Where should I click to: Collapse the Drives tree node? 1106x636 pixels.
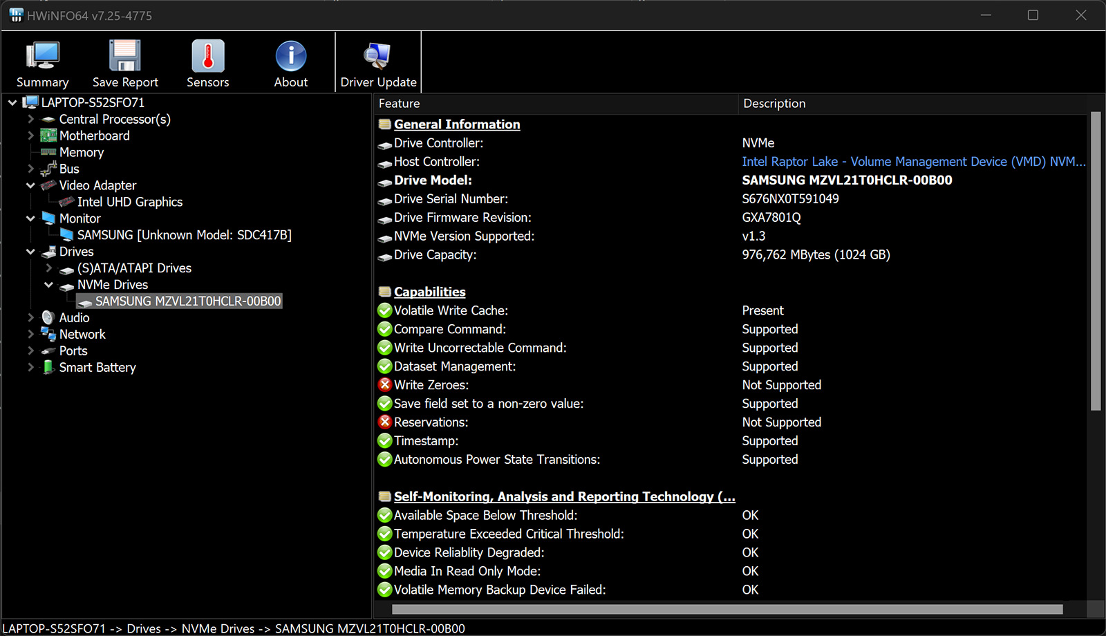[x=30, y=252]
